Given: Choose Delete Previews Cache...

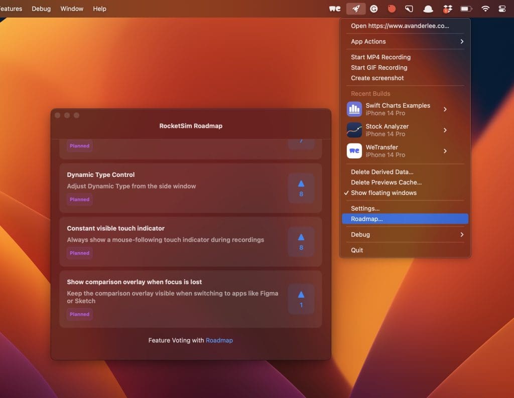Looking at the screenshot, I should coord(405,182).
